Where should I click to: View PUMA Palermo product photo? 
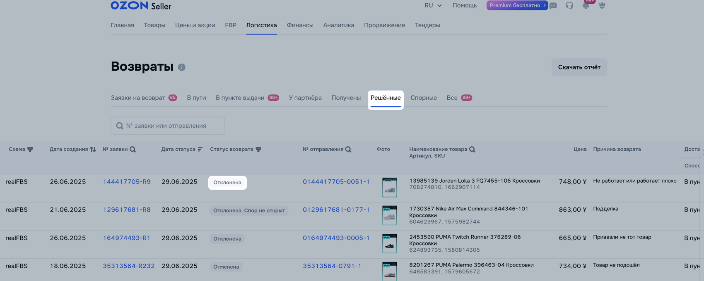[x=390, y=271]
